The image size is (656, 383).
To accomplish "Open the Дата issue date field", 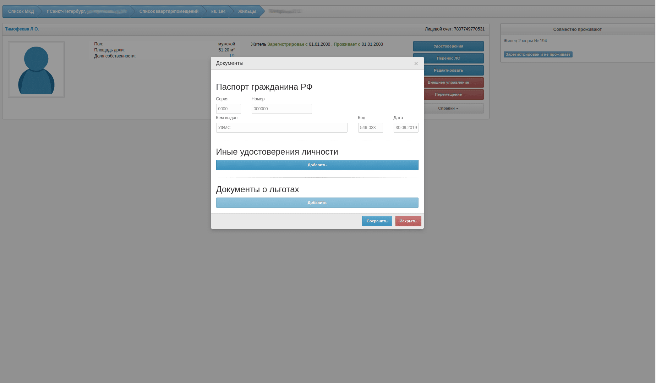I will click(406, 128).
